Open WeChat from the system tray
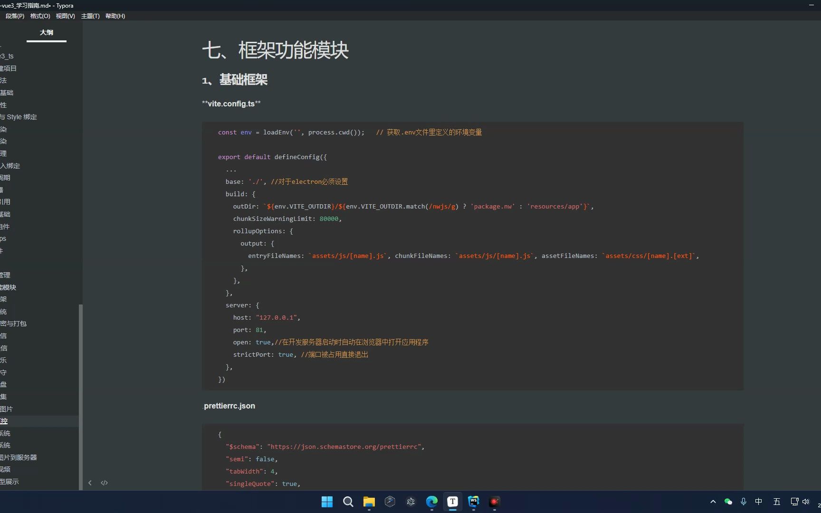The width and height of the screenshot is (821, 513). tap(728, 502)
